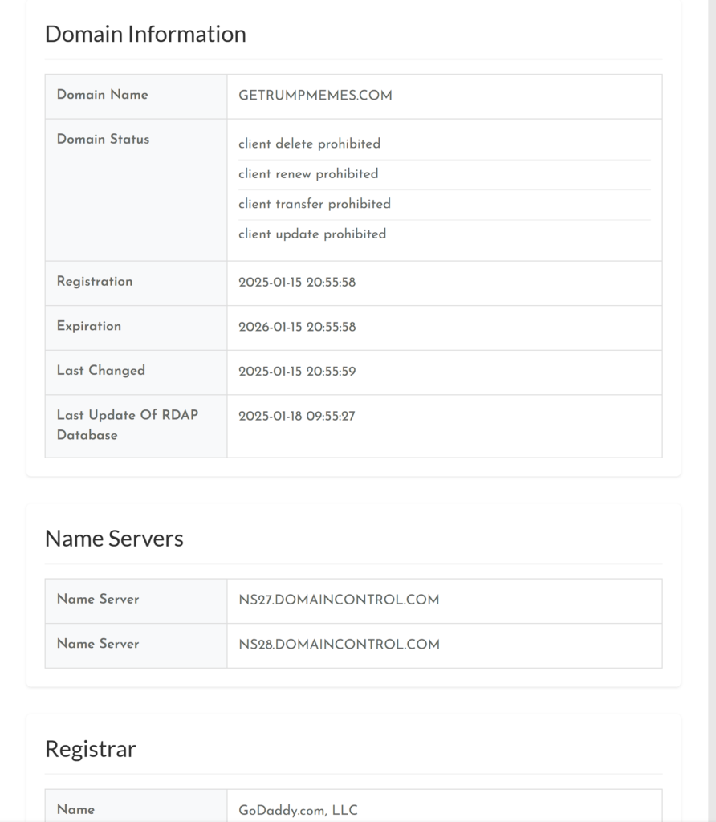Select the client renew prohibited status
The height and width of the screenshot is (822, 716).
tap(308, 173)
